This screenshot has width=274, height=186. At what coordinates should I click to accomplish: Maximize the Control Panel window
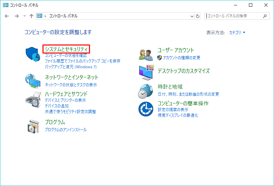pos(251,5)
